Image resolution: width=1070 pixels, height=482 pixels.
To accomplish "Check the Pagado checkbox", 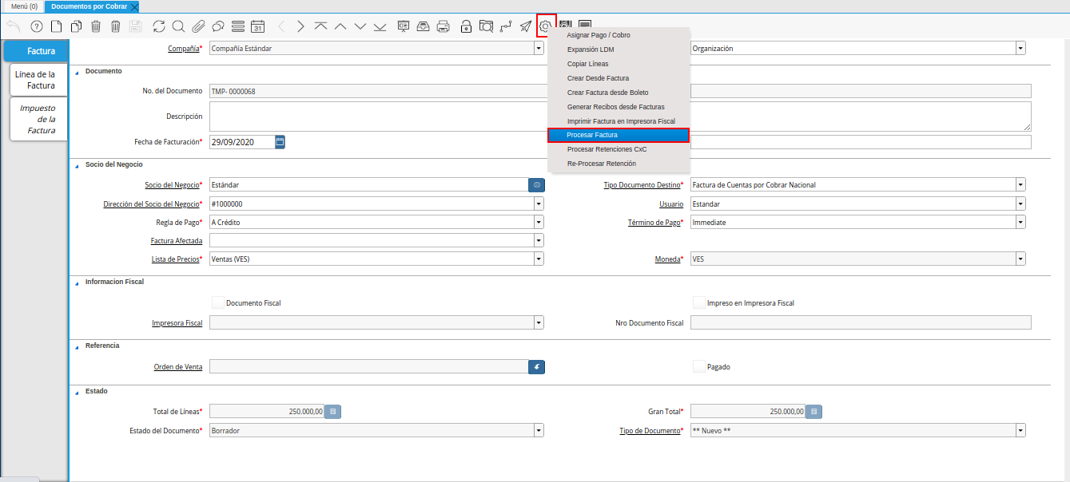I will (699, 366).
